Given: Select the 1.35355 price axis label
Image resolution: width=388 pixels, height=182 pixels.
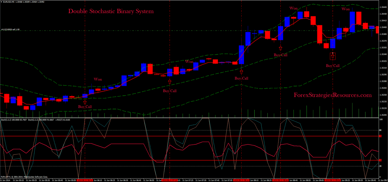Looking at the screenshot, I should pyautogui.click(x=383, y=47).
